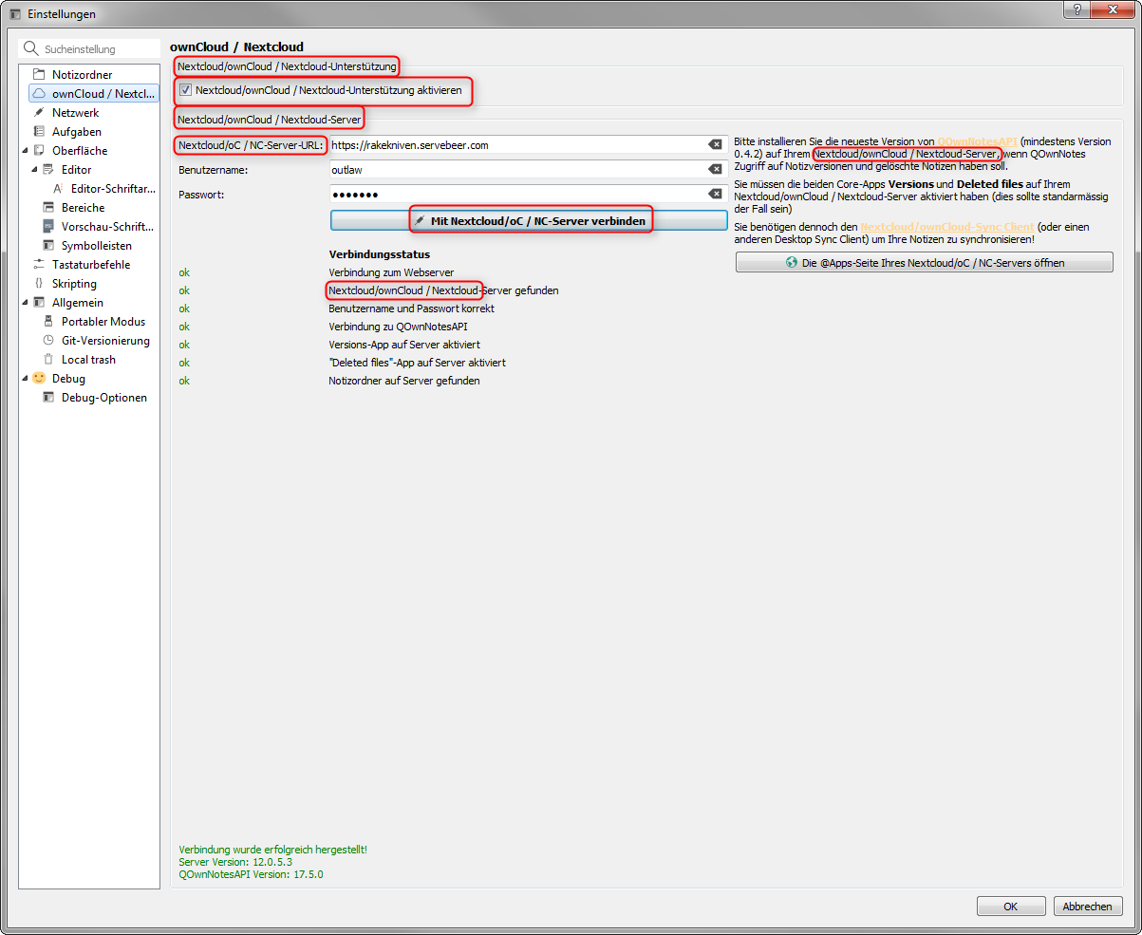Click the ownCloud / Nextcloud page heading

pos(236,47)
